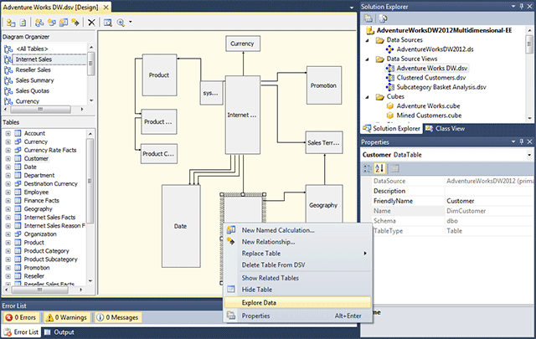Click the Zoom magnifier toolbar icon

[120, 21]
